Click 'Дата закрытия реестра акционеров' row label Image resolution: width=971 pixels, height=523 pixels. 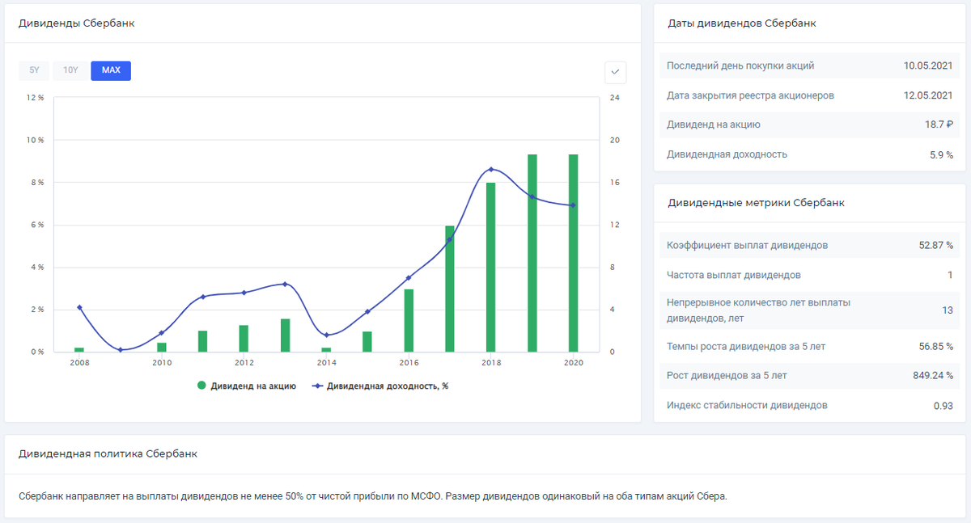(750, 95)
